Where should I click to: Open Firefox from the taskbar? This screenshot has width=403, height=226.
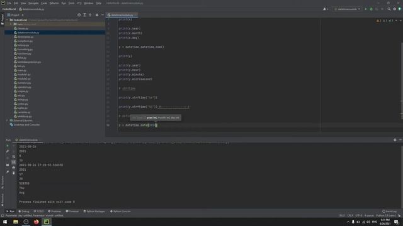(37, 222)
